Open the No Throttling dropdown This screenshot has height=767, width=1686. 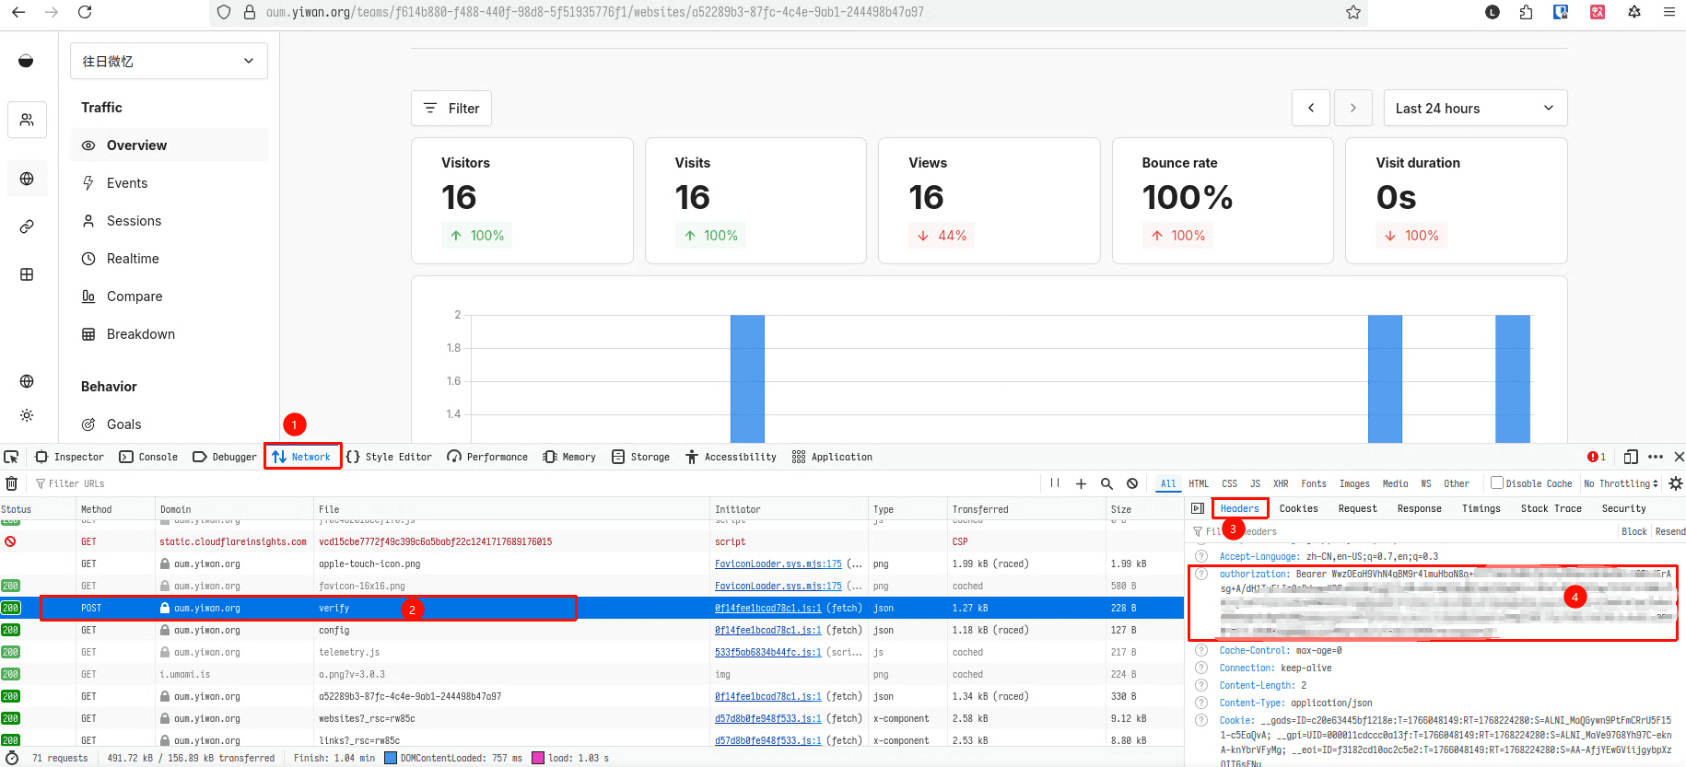point(1621,483)
